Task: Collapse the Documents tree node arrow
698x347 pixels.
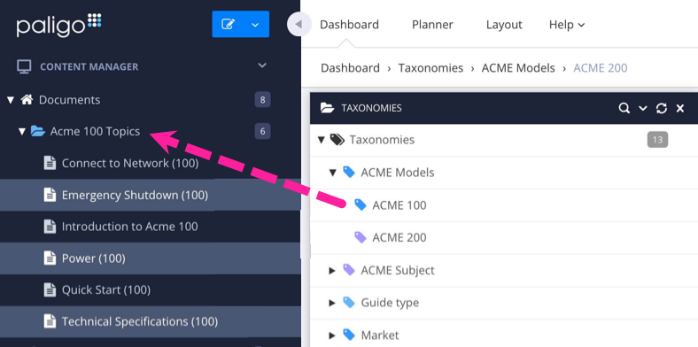Action: point(11,100)
